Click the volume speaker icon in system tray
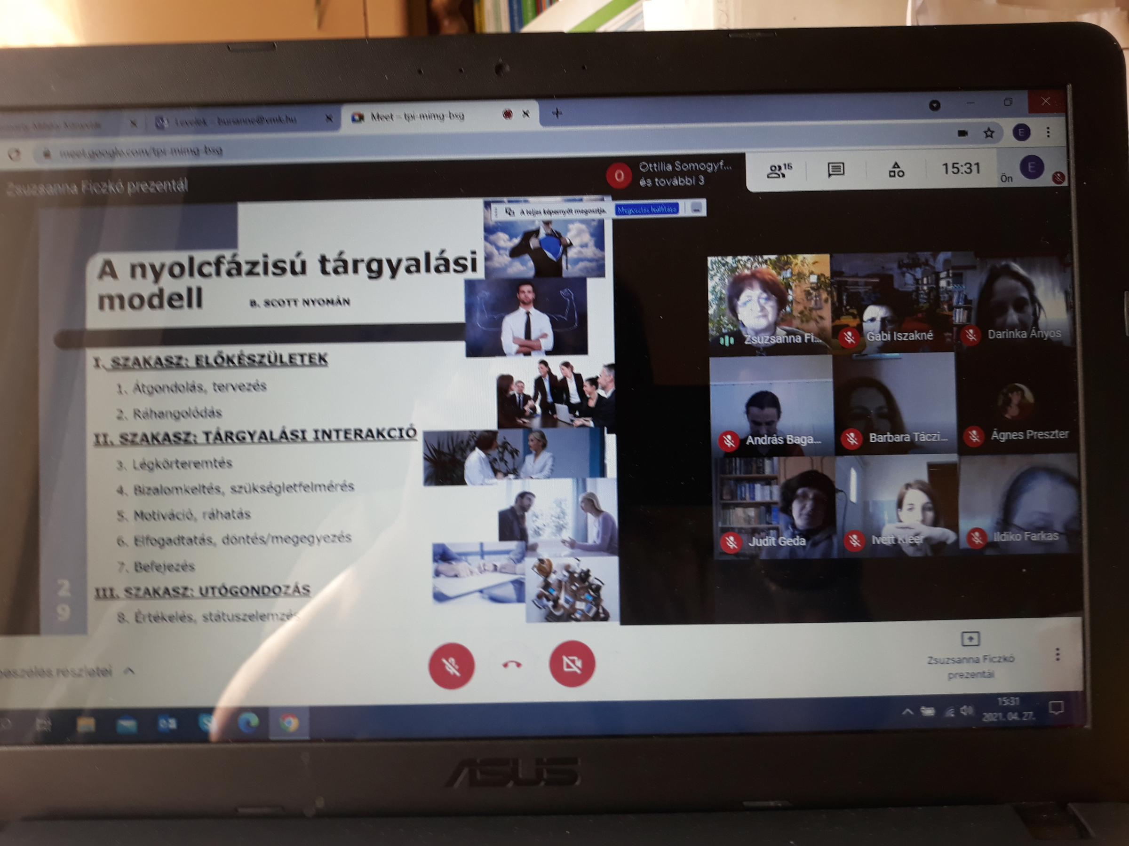The image size is (1129, 846). click(x=966, y=710)
